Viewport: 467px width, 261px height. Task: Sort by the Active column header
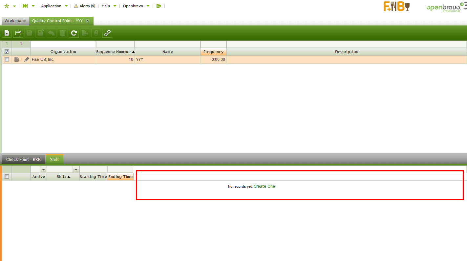pos(39,177)
